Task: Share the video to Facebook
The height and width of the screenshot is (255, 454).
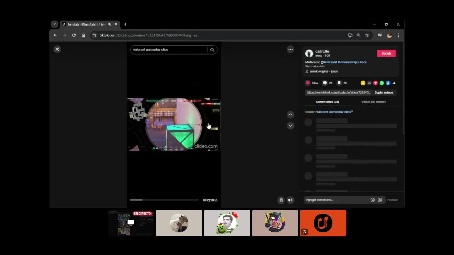Action: pyautogui.click(x=388, y=83)
